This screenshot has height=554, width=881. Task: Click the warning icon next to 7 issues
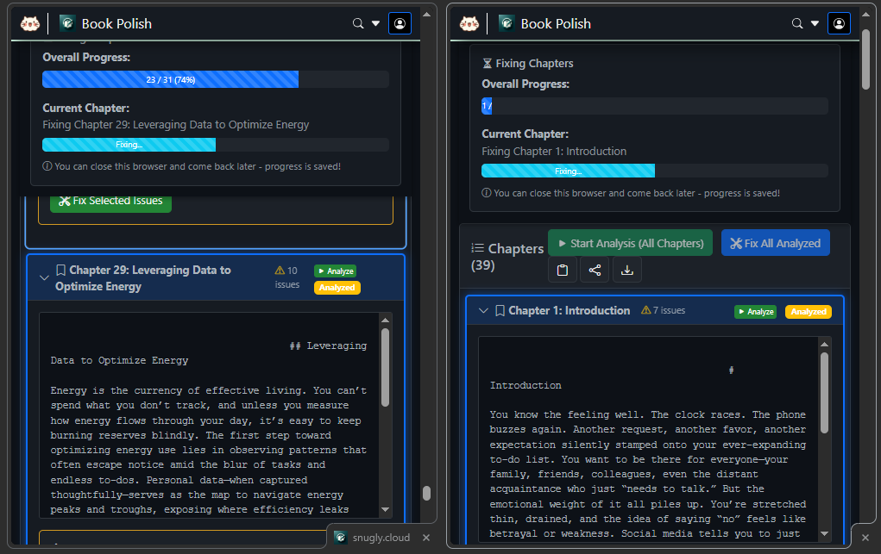pos(646,311)
